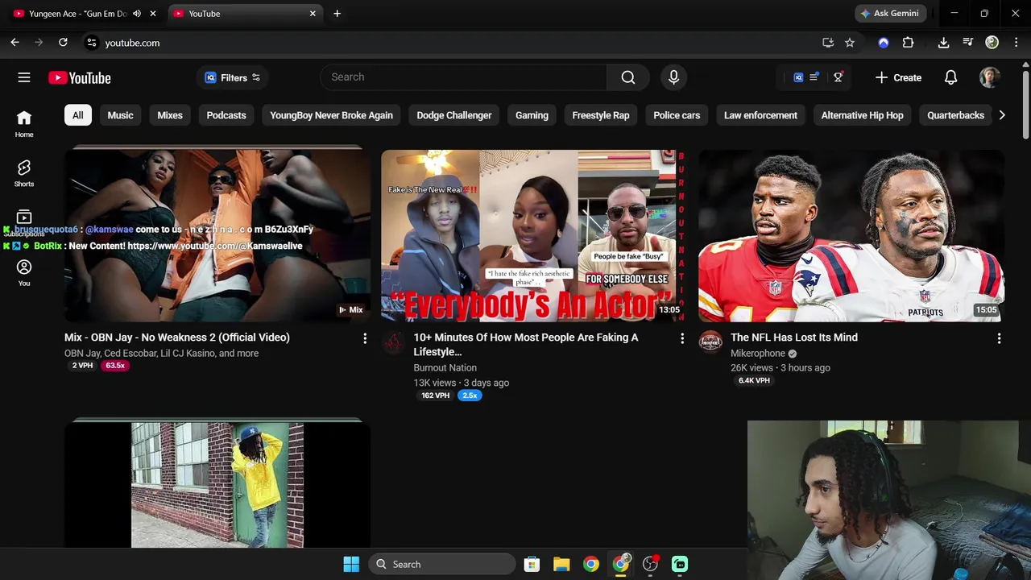Open Shorts in the sidebar
The width and height of the screenshot is (1031, 580).
coord(24,173)
